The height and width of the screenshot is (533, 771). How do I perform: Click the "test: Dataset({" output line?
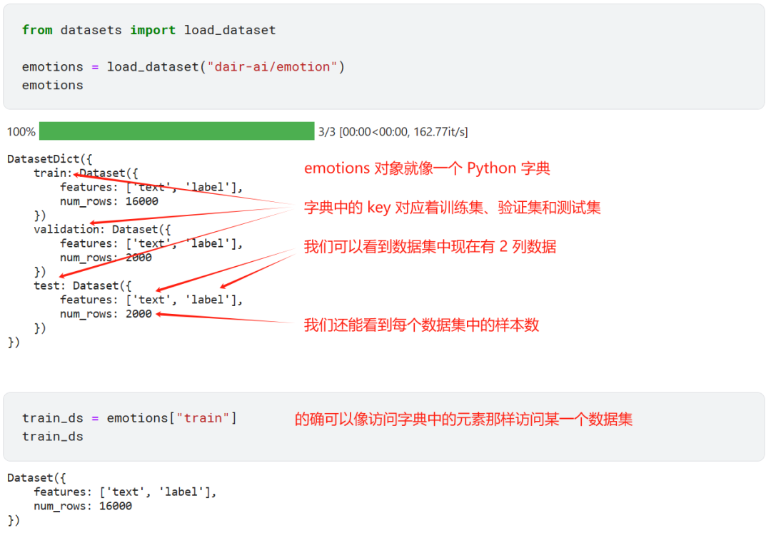coord(83,285)
